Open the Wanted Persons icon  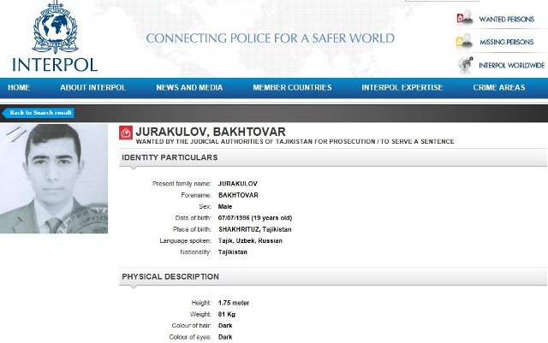point(465,17)
